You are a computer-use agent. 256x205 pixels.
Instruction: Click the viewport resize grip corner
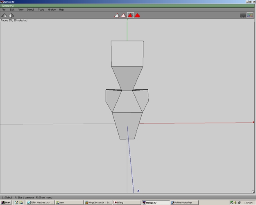click(x=253, y=192)
